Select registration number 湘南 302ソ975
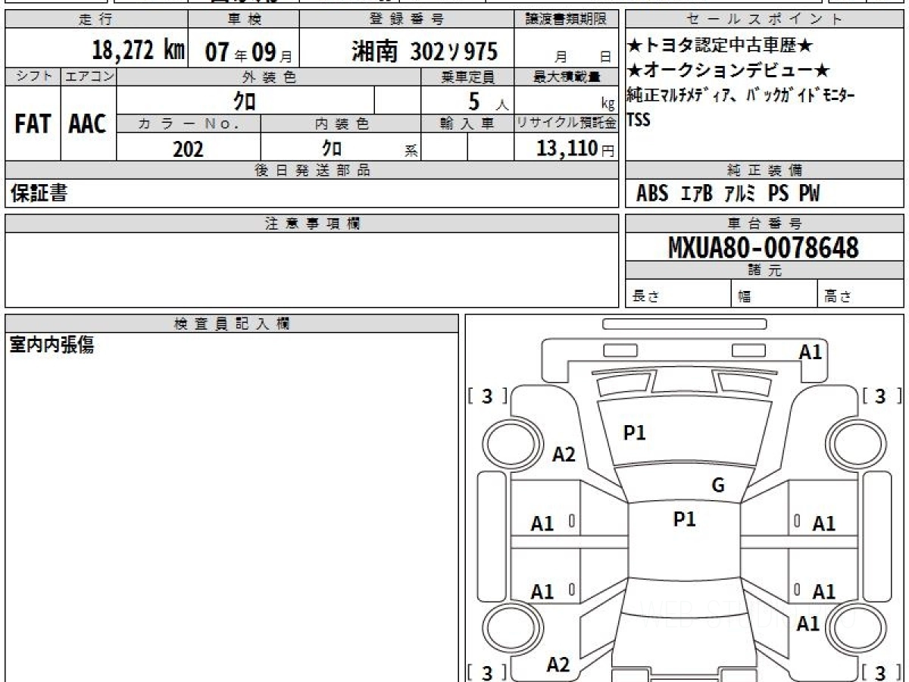 click(424, 51)
